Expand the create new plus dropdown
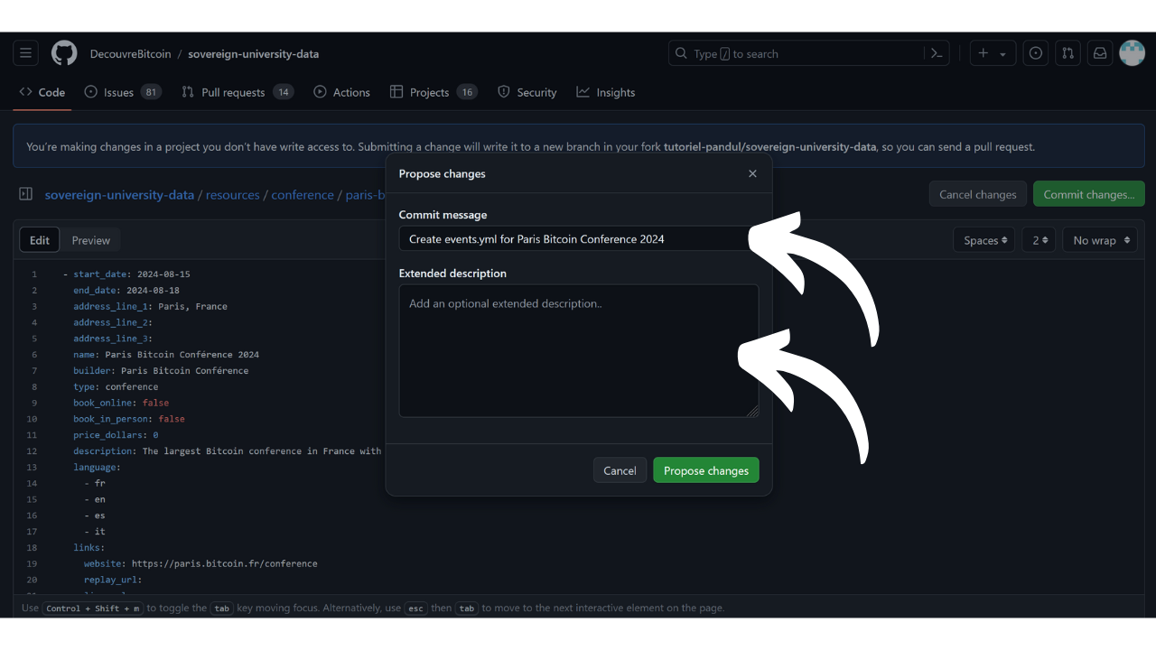 (x=993, y=53)
